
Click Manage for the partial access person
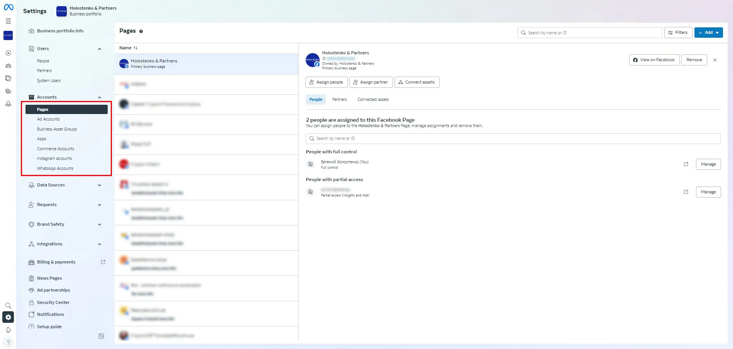click(x=708, y=192)
